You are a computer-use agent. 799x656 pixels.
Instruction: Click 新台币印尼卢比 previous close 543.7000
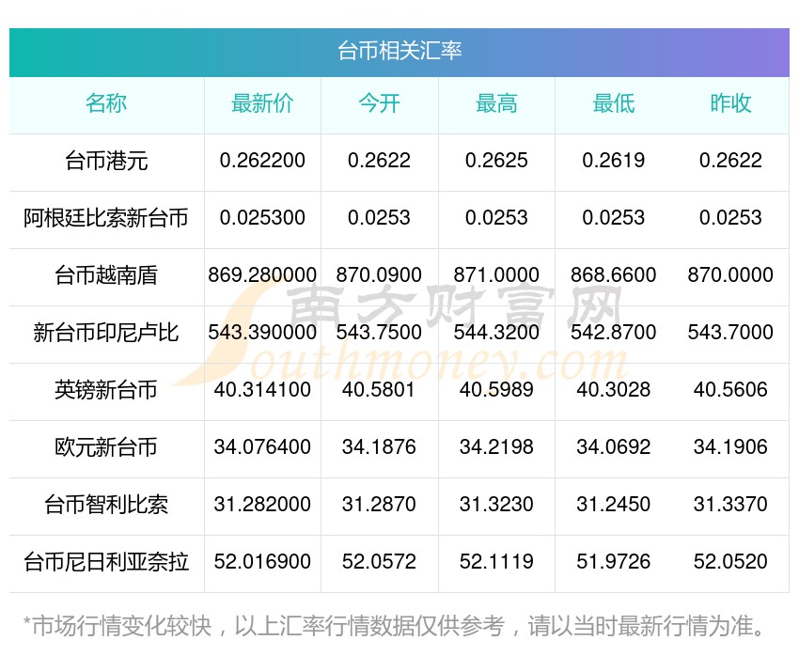click(x=730, y=333)
